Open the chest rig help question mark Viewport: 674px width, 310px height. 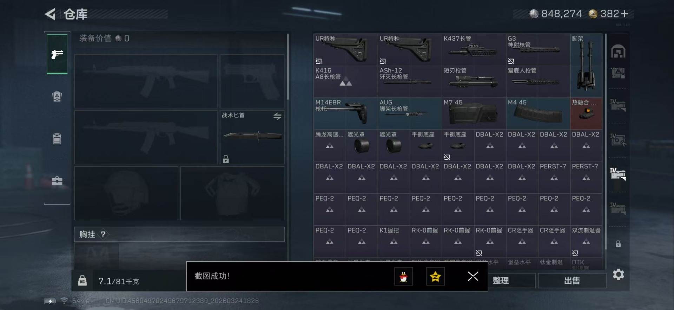tap(103, 234)
